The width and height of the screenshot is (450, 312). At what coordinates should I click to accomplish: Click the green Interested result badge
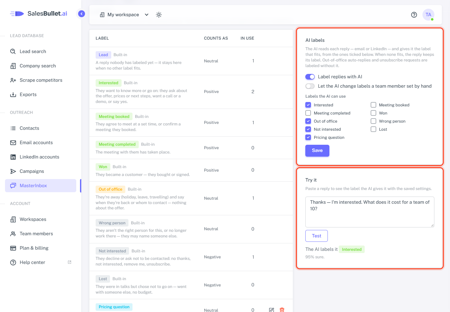[x=352, y=249]
